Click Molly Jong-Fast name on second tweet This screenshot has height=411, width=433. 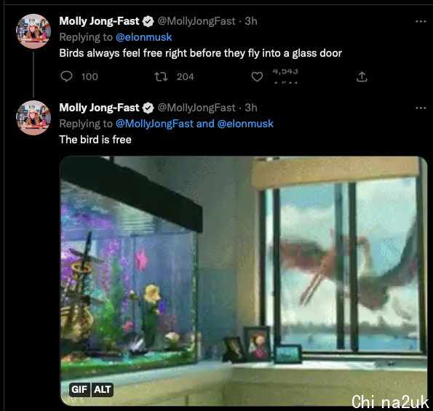click(x=99, y=108)
